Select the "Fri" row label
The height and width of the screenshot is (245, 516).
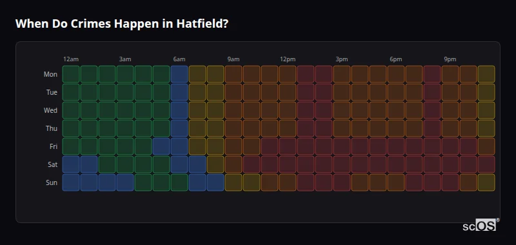click(x=54, y=146)
